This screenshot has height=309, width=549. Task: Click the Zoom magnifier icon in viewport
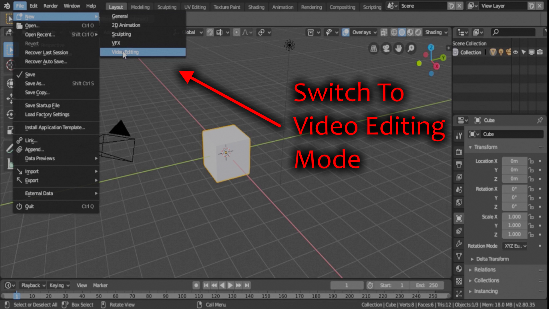click(411, 49)
